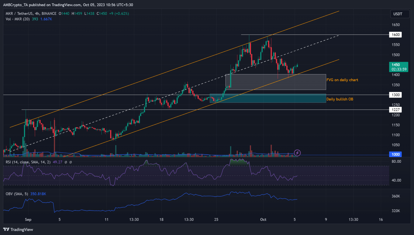Image resolution: width=414 pixels, height=235 pixels.
Task: Click the 1600 price level label
Action: (395, 35)
